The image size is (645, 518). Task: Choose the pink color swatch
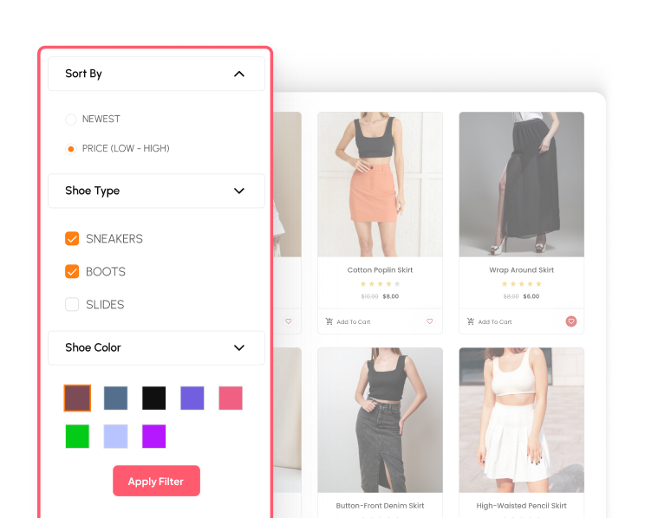(231, 398)
